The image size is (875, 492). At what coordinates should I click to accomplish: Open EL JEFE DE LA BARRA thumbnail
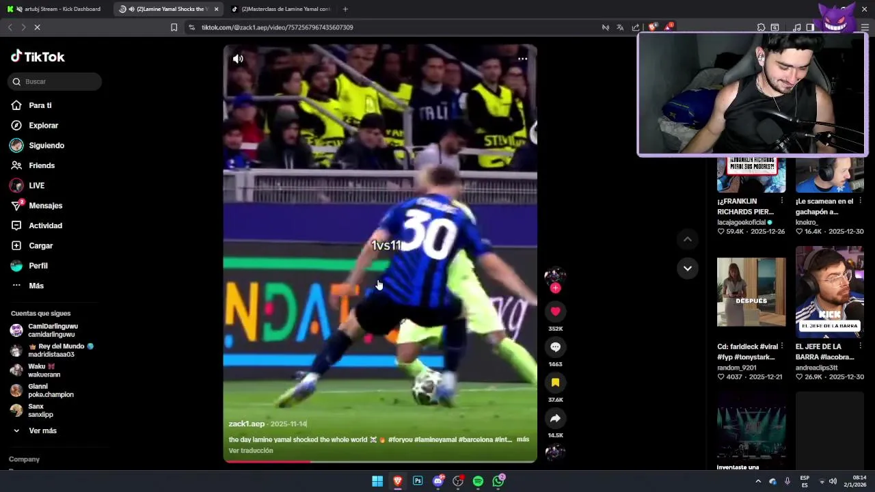(830, 292)
